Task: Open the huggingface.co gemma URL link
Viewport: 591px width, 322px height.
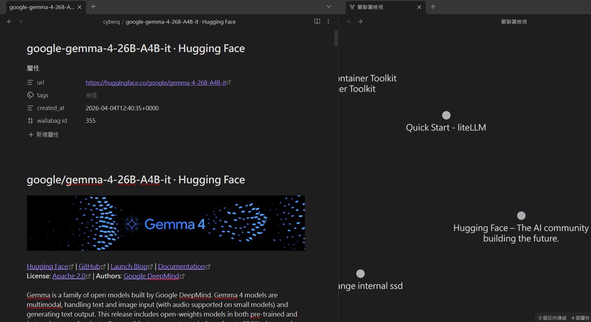Action: click(x=155, y=83)
